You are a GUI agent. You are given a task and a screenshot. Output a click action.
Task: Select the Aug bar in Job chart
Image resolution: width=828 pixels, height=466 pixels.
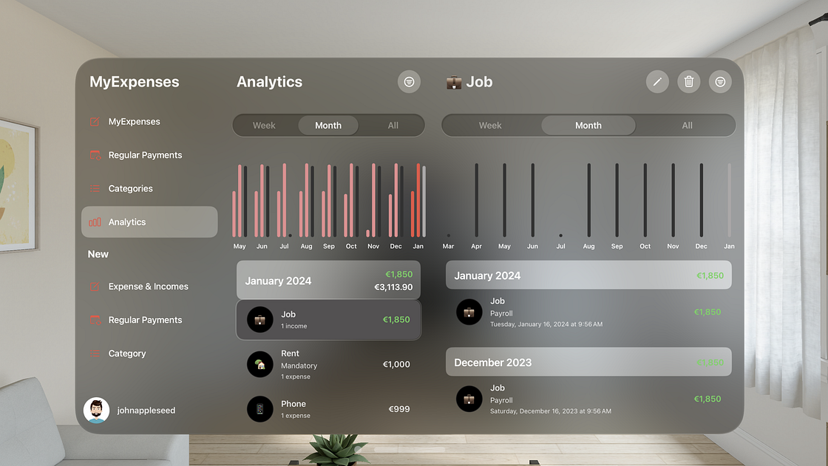point(588,200)
